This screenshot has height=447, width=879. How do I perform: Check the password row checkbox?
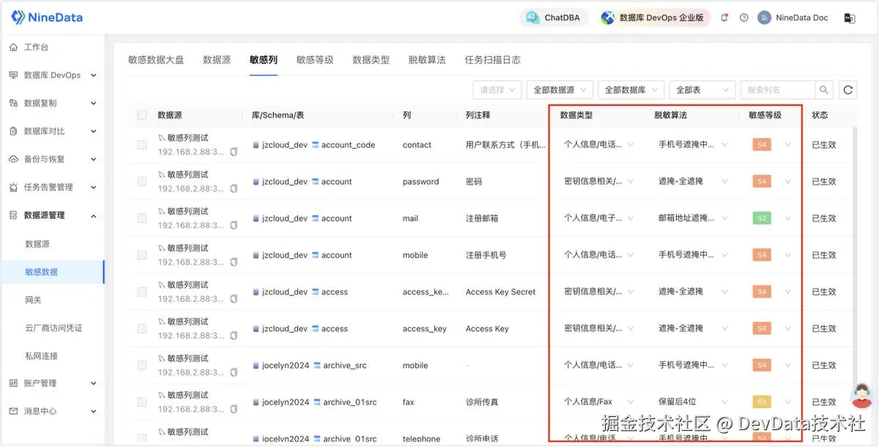pyautogui.click(x=142, y=181)
